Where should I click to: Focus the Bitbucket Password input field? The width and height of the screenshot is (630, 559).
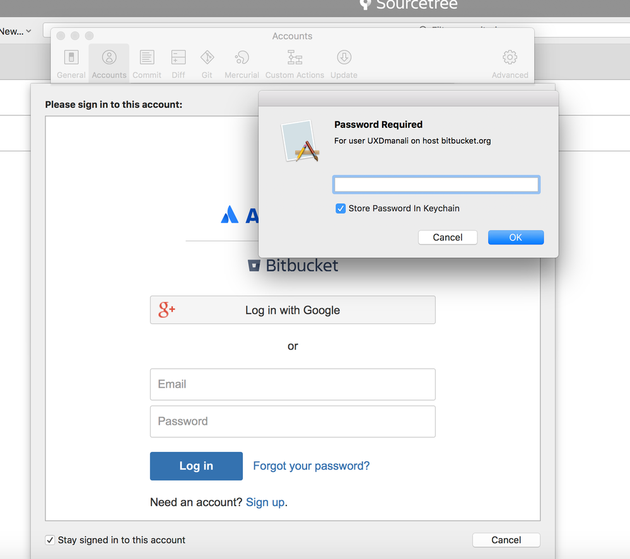[x=293, y=421]
